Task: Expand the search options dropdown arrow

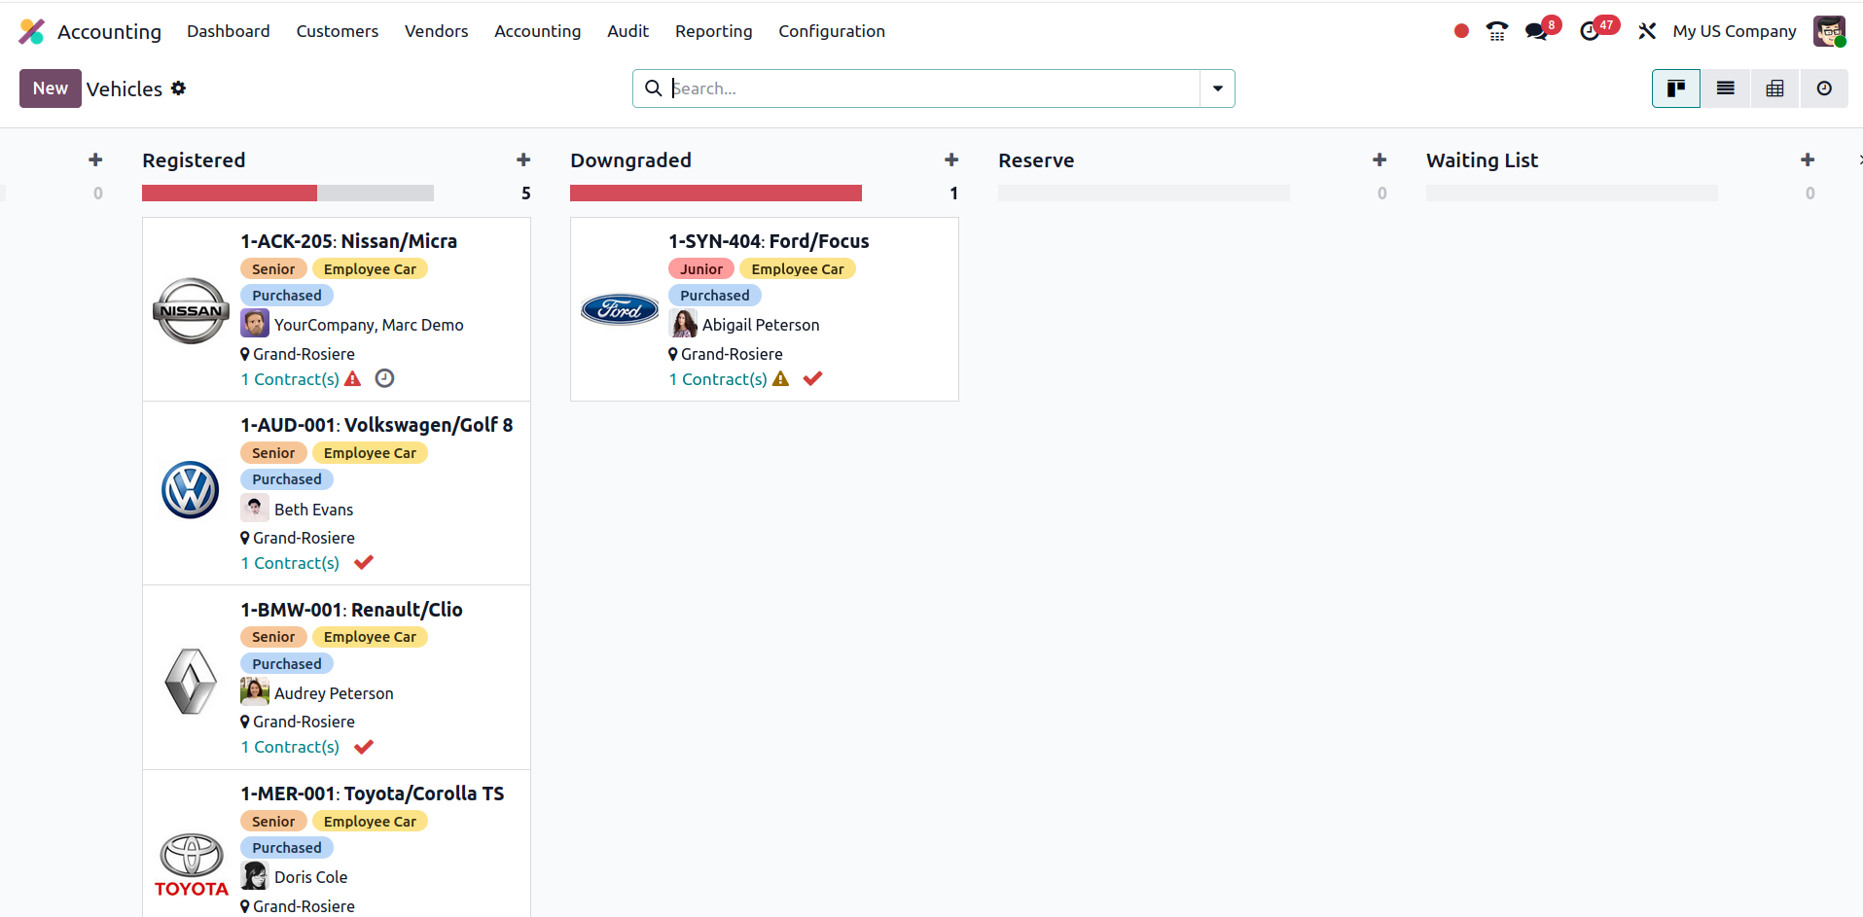Action: click(x=1217, y=88)
